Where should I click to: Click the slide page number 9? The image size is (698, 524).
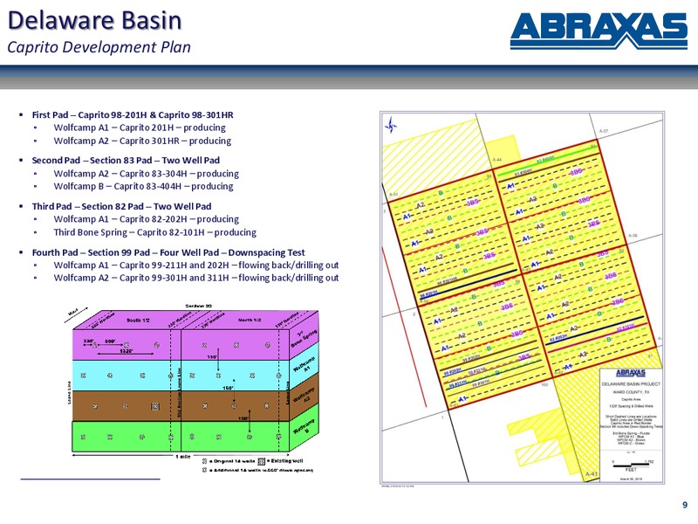coord(685,505)
